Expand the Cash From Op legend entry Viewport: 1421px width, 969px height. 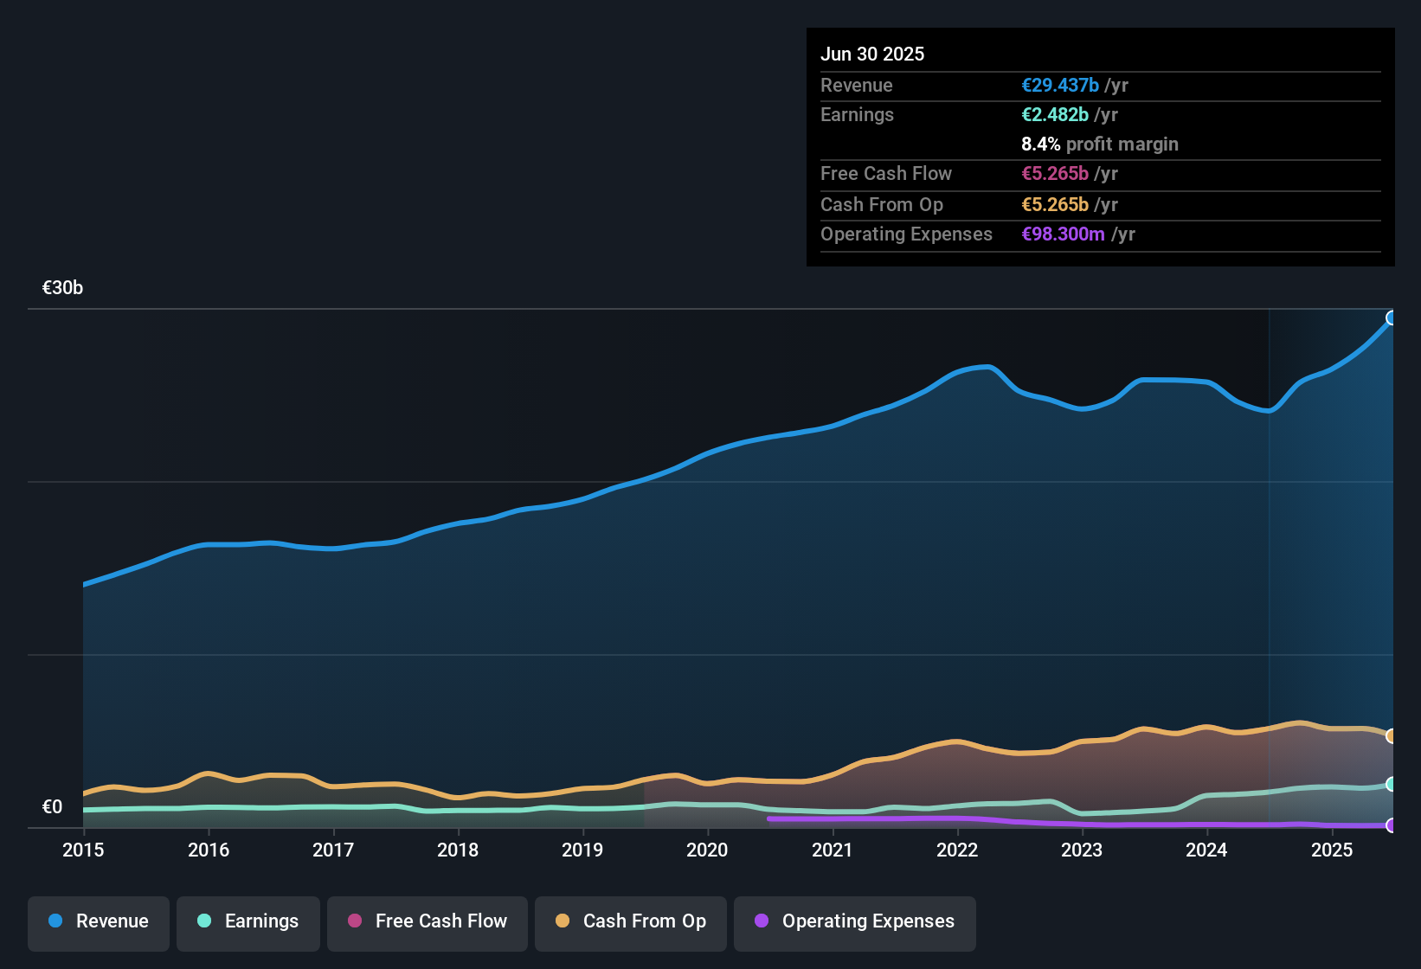coord(630,921)
